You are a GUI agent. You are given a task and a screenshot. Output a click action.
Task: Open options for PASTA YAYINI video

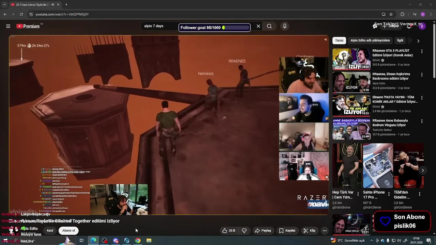(x=422, y=98)
